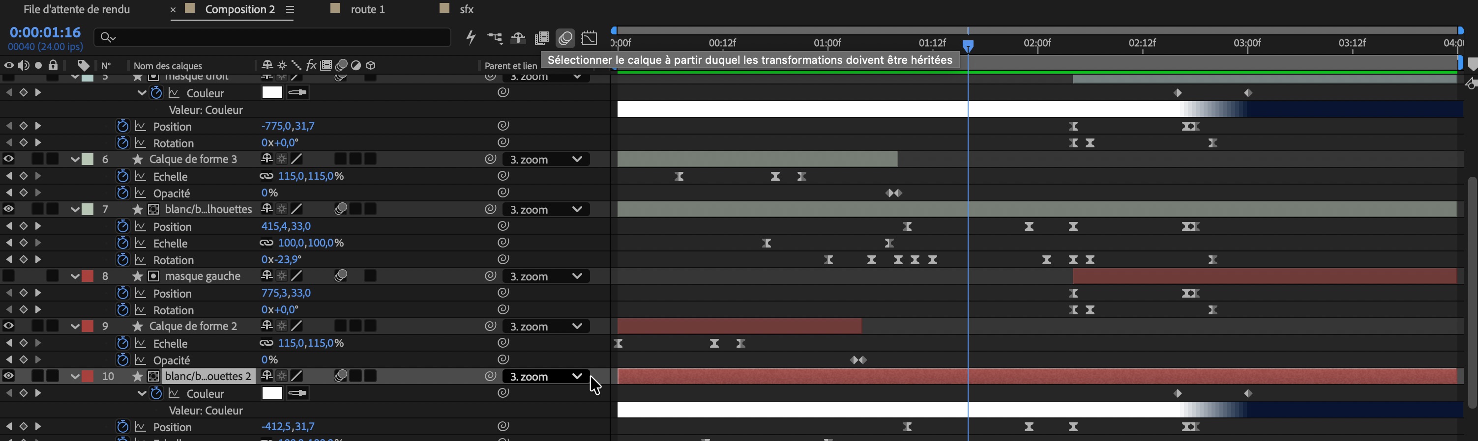Click the Parent et lien column header
This screenshot has height=441, width=1478.
pos(511,66)
